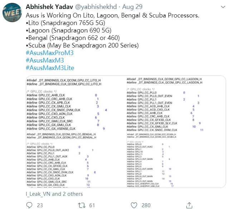Open the SCUBA header code image
Screen dimensions: 229x209
point(176,160)
